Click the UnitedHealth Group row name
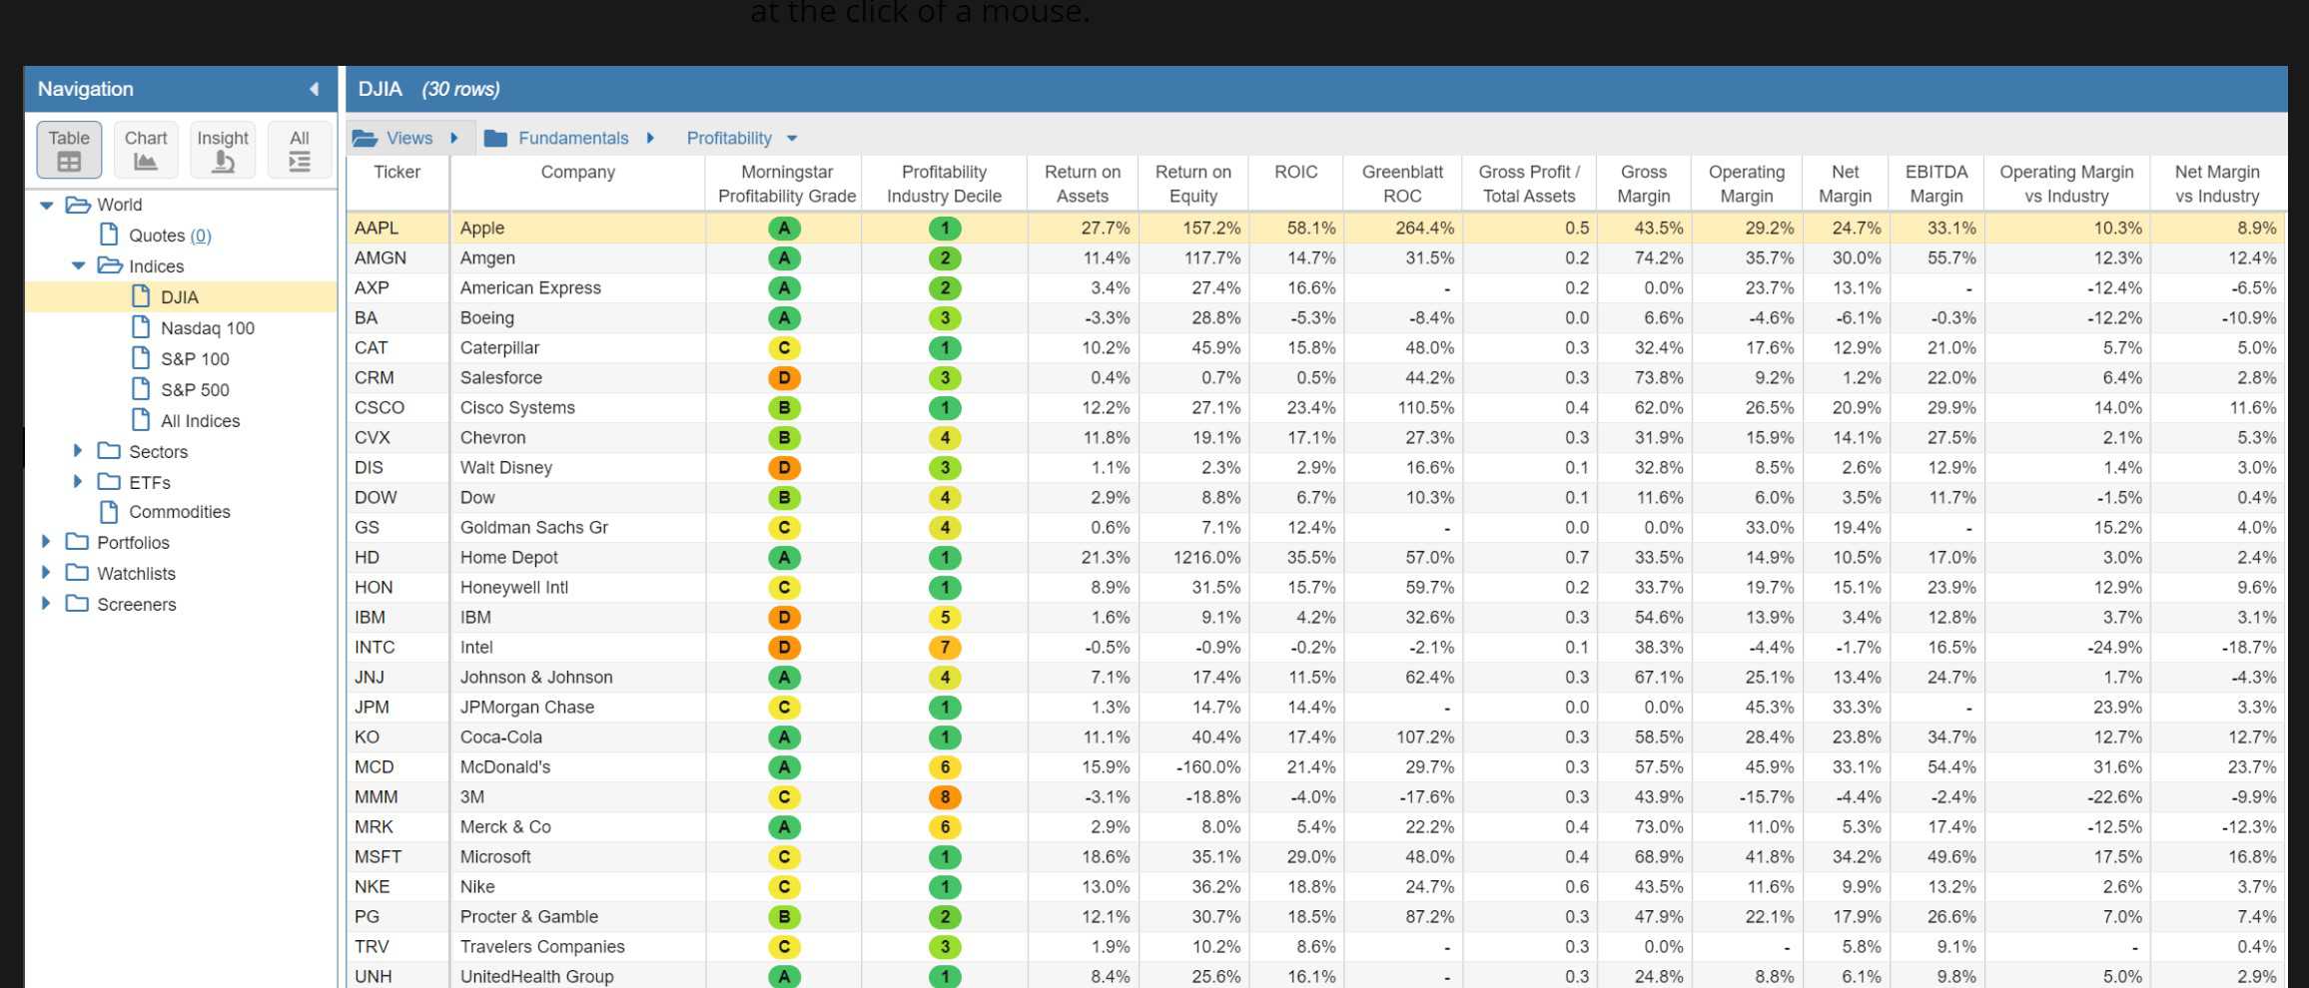 tap(536, 977)
